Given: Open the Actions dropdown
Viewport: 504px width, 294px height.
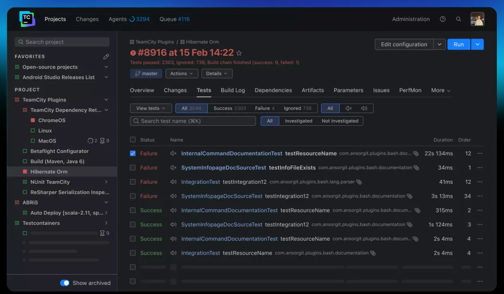Looking at the screenshot, I should tap(181, 74).
